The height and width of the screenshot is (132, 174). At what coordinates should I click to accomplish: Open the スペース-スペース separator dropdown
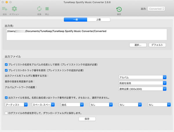(43, 105)
